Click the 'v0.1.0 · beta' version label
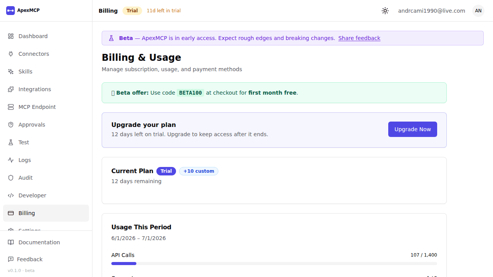The image size is (493, 277). pos(21,270)
